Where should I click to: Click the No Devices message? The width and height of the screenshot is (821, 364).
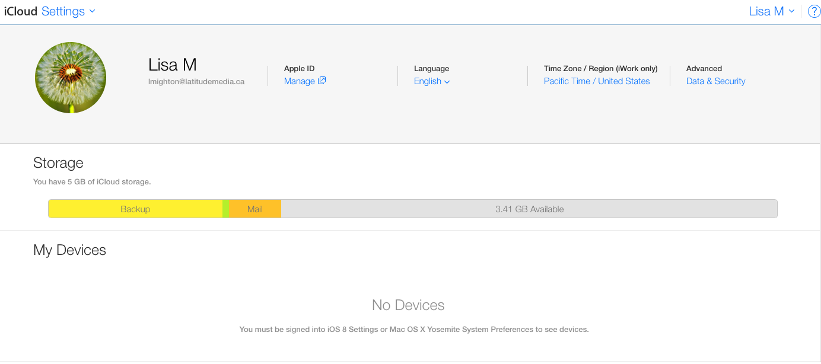(x=408, y=305)
